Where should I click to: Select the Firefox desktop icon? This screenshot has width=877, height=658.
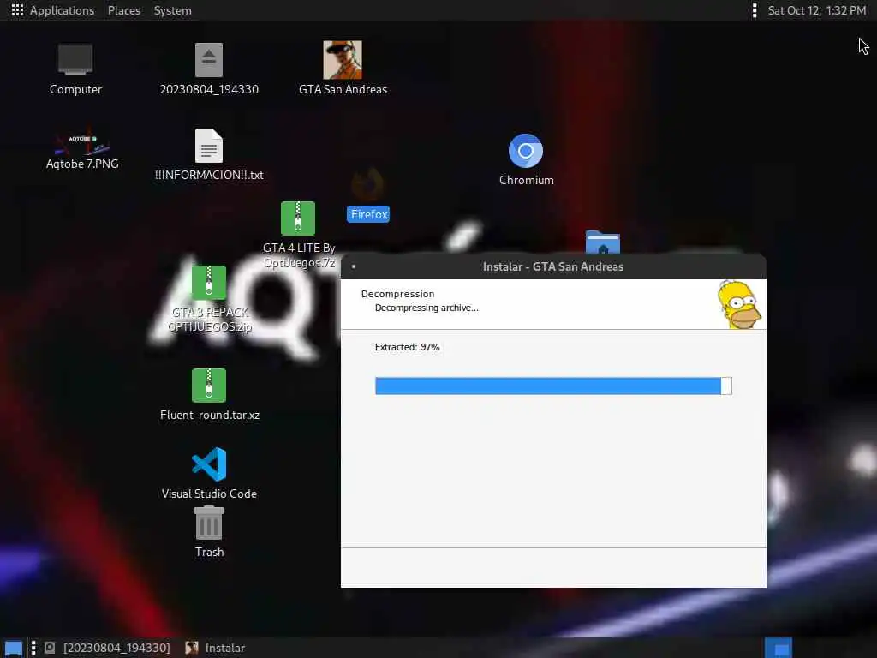(x=367, y=185)
